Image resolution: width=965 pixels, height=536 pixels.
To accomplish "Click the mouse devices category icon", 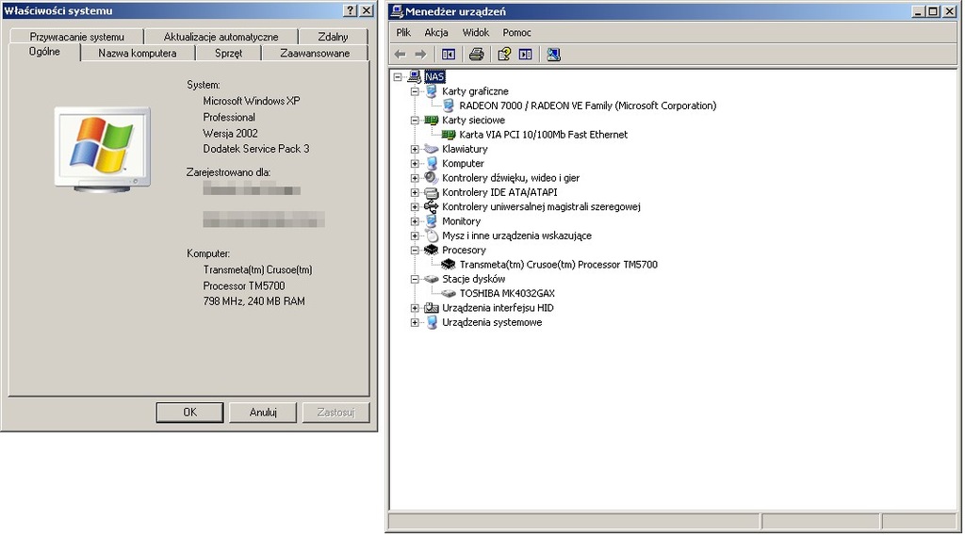I will tap(432, 236).
